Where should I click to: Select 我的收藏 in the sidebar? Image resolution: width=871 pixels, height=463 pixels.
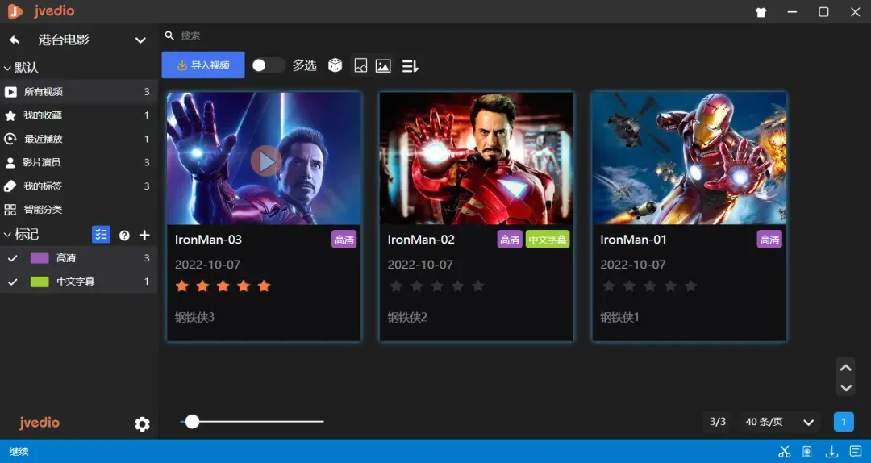point(43,115)
